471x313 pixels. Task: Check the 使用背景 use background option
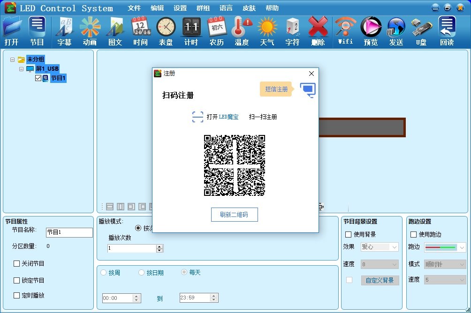click(x=347, y=234)
